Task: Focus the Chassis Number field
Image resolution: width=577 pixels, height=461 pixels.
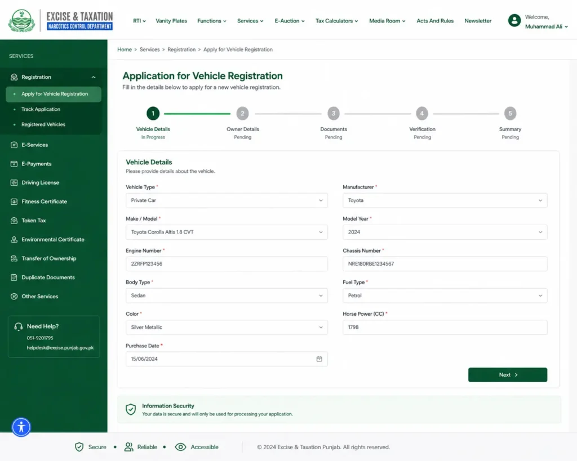Action: coord(445,264)
